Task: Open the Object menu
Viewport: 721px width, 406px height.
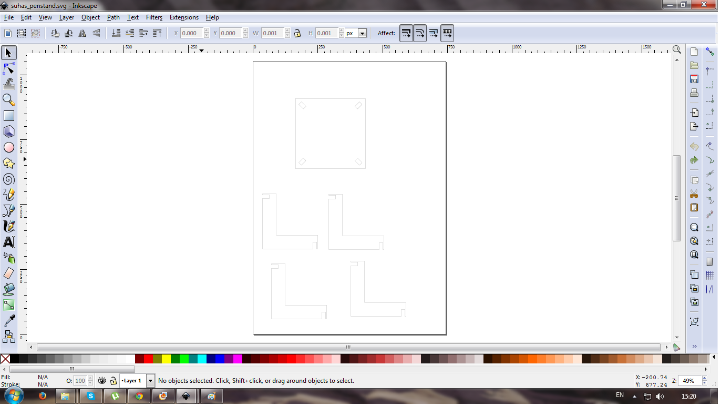Action: tap(90, 17)
